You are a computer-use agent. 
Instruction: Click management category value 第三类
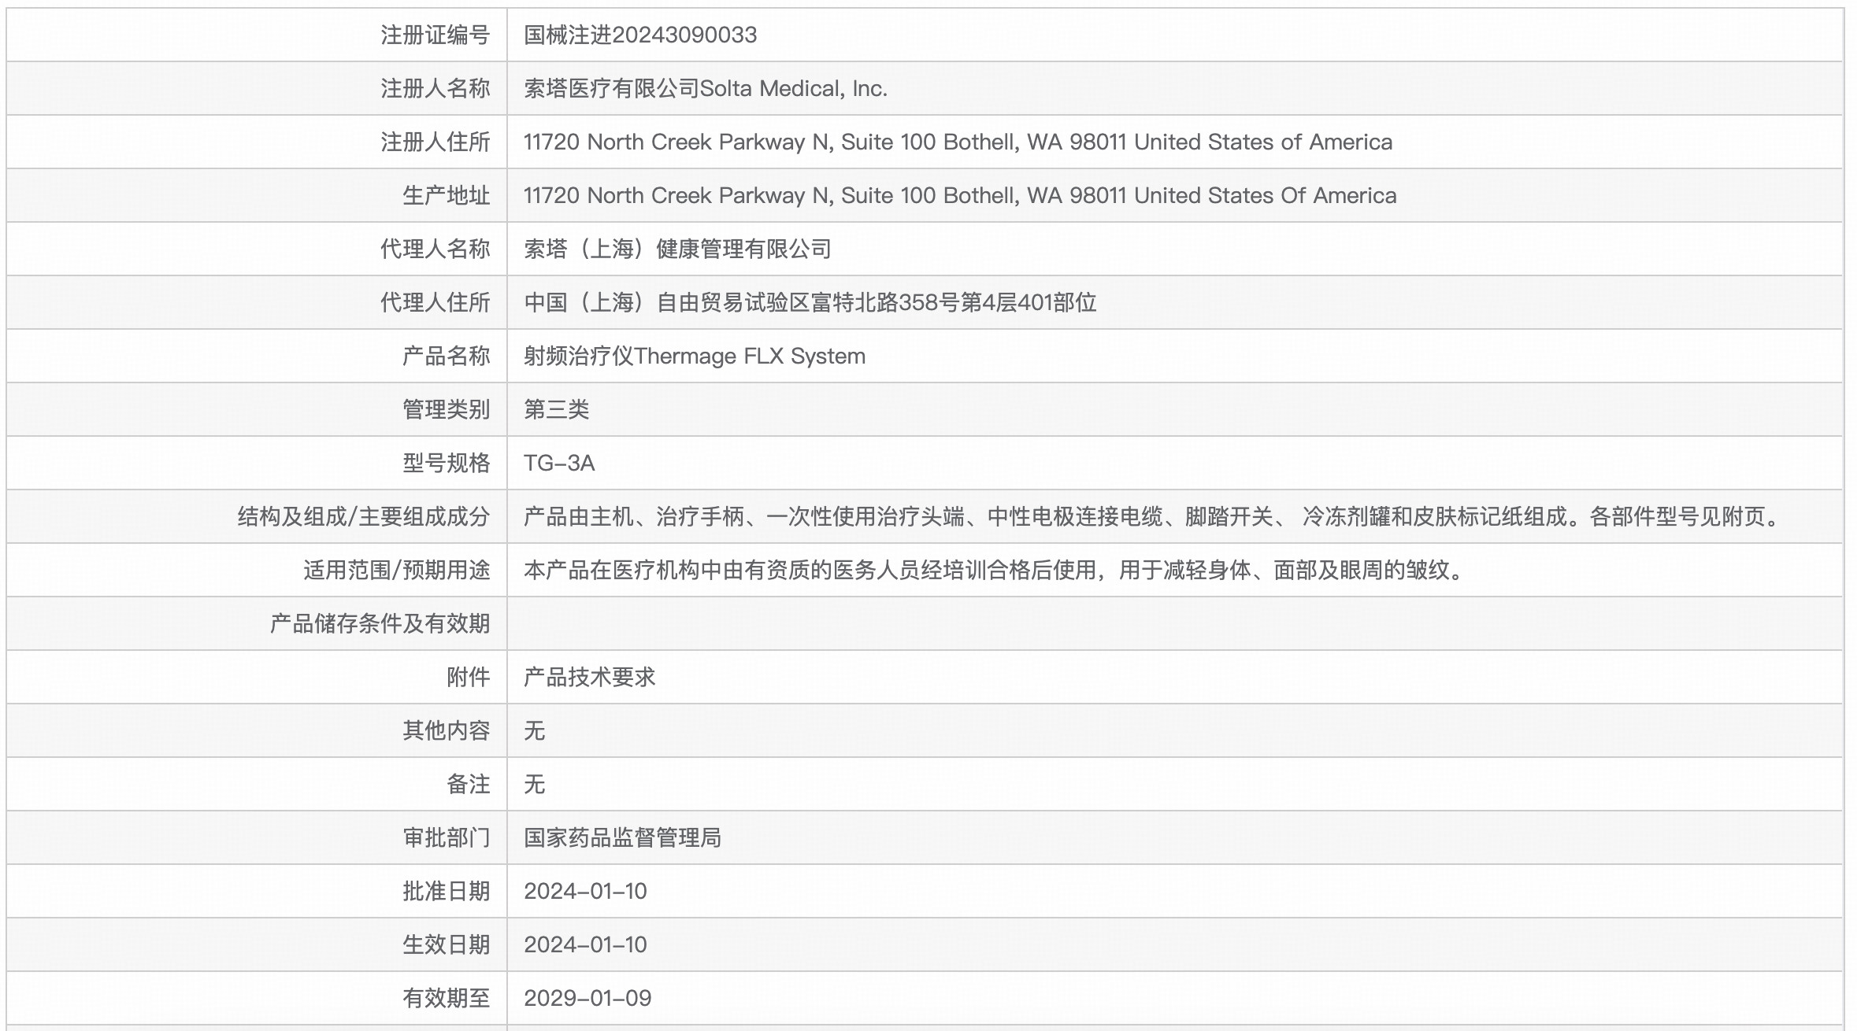tap(556, 410)
